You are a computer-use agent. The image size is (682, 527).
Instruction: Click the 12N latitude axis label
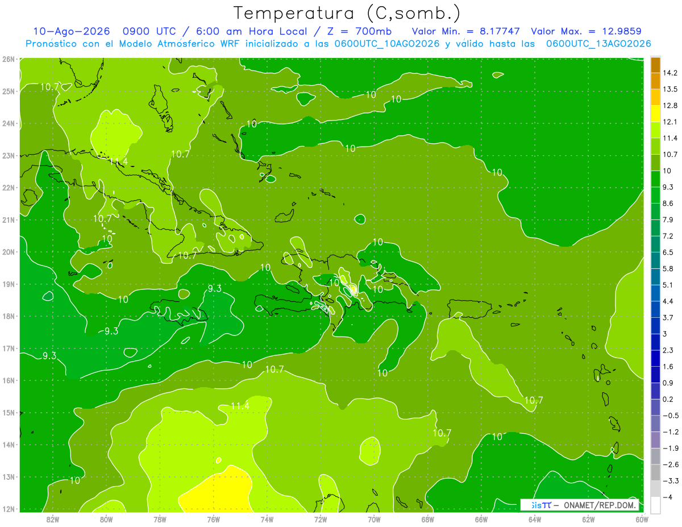[x=8, y=509]
